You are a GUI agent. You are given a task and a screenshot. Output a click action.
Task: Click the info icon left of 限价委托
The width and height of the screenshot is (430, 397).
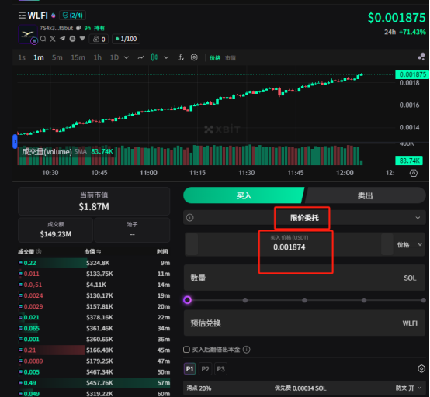pyautogui.click(x=189, y=218)
